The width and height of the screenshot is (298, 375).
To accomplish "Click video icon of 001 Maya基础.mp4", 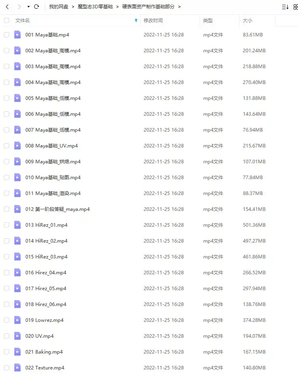I will [x=17, y=34].
